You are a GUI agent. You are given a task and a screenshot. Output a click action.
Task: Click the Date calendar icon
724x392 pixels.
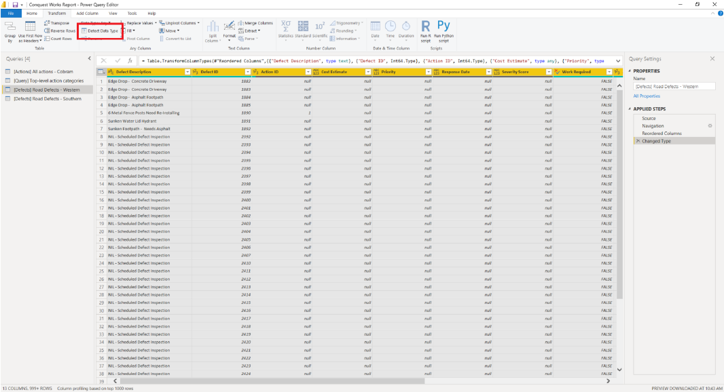pyautogui.click(x=376, y=26)
